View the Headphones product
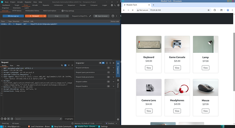This screenshot has height=128, width=235. click(177, 111)
